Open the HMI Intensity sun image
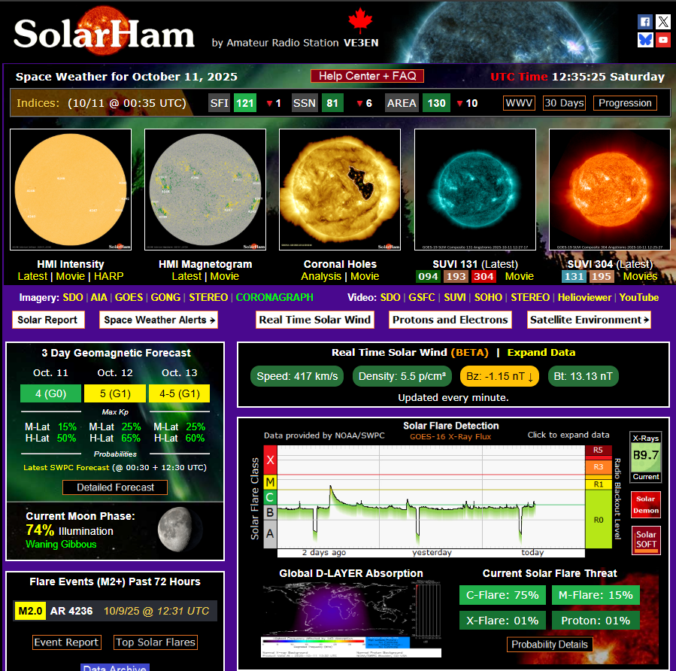 tap(71, 190)
